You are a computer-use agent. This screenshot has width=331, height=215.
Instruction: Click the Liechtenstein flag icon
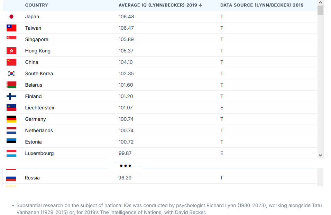tap(11, 108)
